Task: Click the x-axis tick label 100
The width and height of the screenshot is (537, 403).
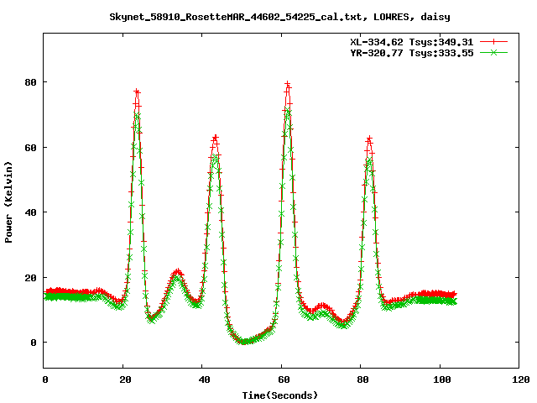Action: (x=442, y=379)
